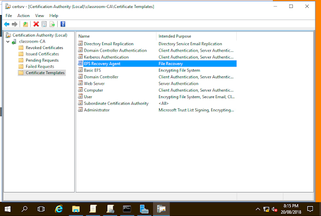Click the red X Delete toolbar icon
Screen dimensions: 321x216
[x=36, y=24]
